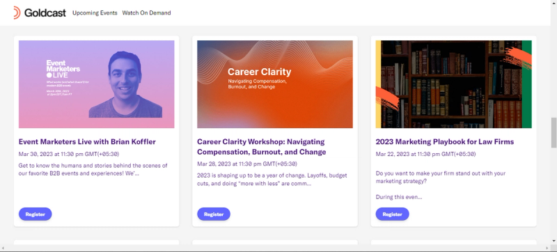
Task: Open the Event Marketers Live banner thumbnail
Action: [x=96, y=84]
